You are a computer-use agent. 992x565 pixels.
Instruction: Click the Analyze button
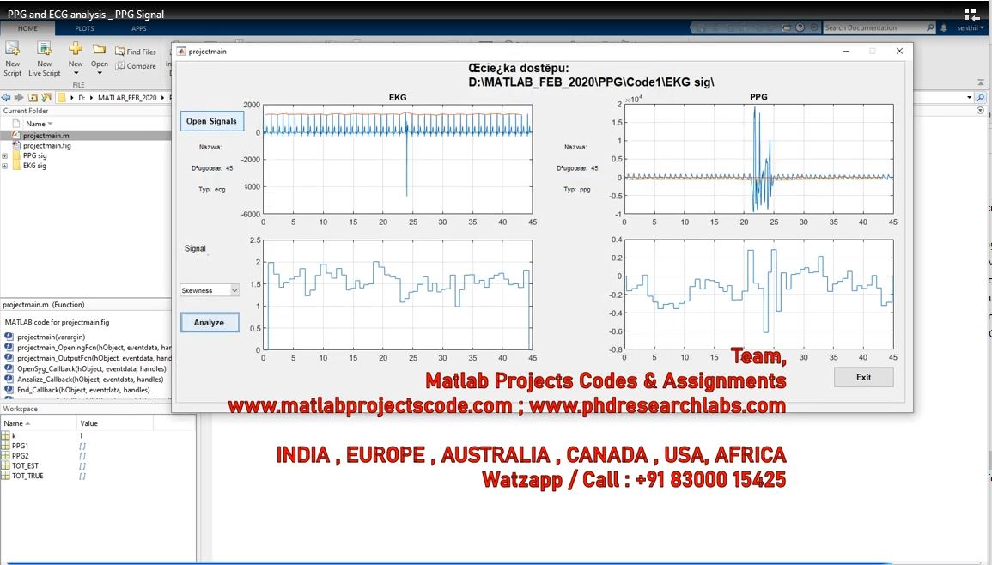(x=210, y=322)
